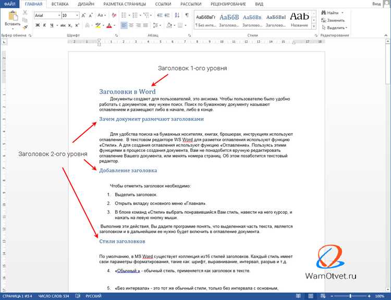
Task: Open the Arial font name dropdown
Action: [x=59, y=16]
